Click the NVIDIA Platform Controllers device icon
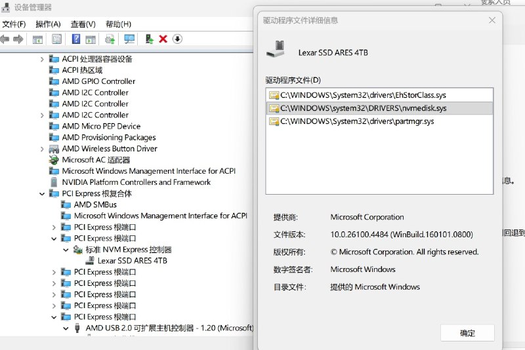Viewport: 525px width, 350px height. click(x=54, y=182)
